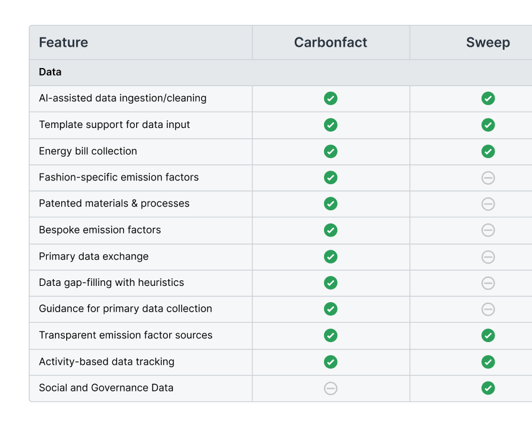The image size is (532, 427).
Task: Click Sweep's check for Activity-based data tracking
Action: click(488, 362)
